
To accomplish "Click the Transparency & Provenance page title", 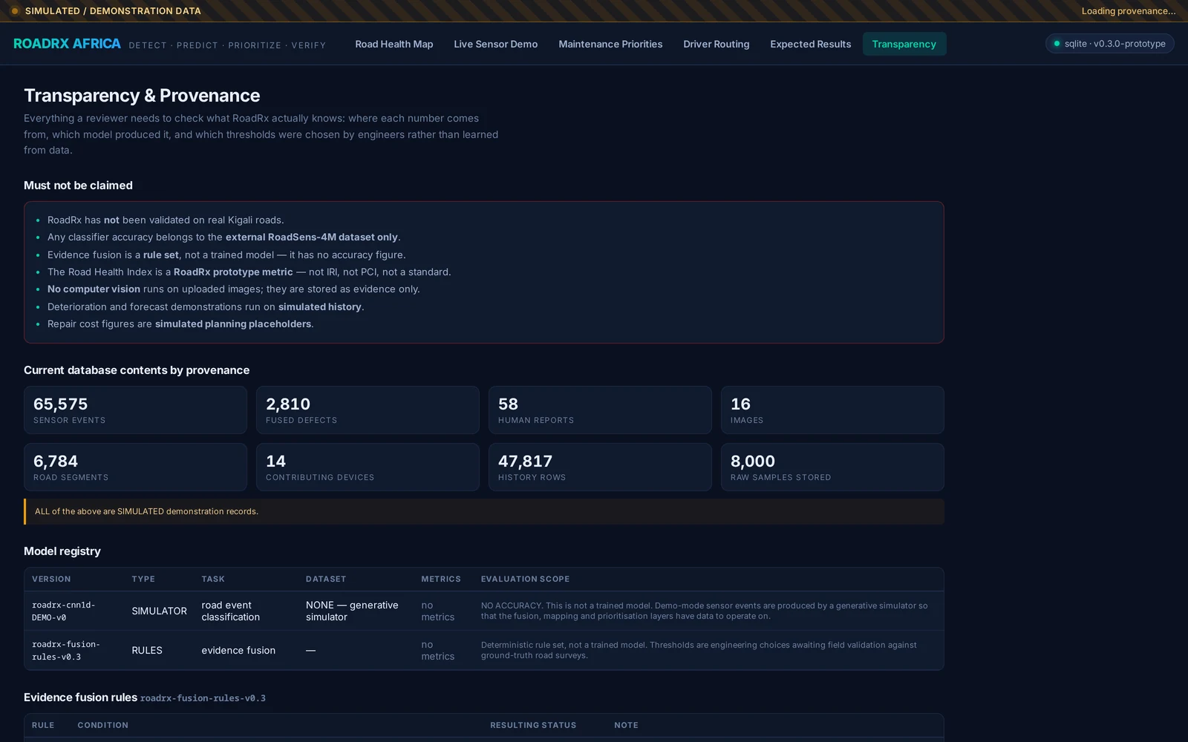I will tap(142, 96).
